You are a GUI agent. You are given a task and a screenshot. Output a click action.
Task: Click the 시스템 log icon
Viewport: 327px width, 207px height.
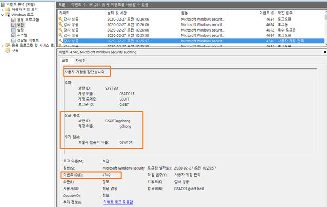[14, 35]
